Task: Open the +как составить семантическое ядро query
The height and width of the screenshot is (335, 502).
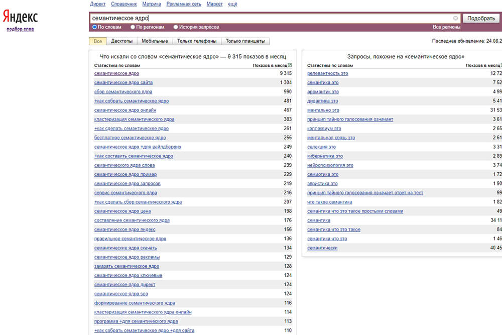Action: [x=134, y=156]
